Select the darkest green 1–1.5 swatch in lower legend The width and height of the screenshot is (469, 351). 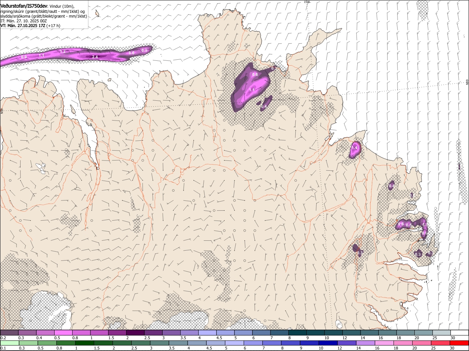(85, 343)
